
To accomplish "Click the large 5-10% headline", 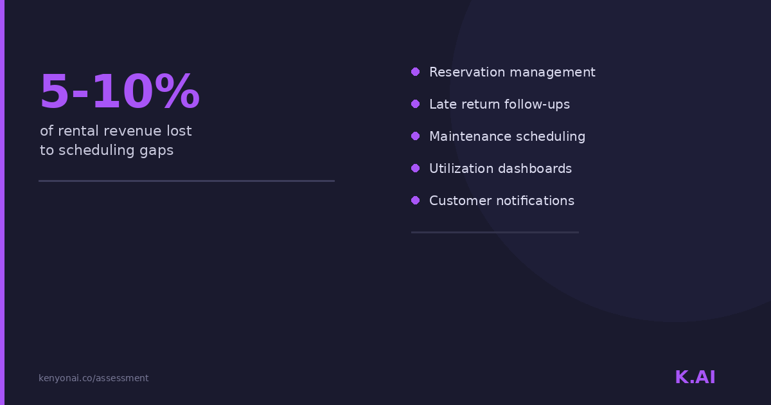I will 120,93.
